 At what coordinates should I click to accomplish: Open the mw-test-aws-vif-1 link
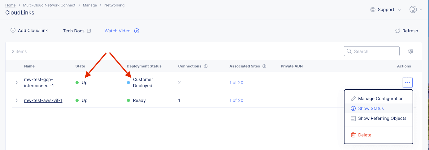point(43,100)
